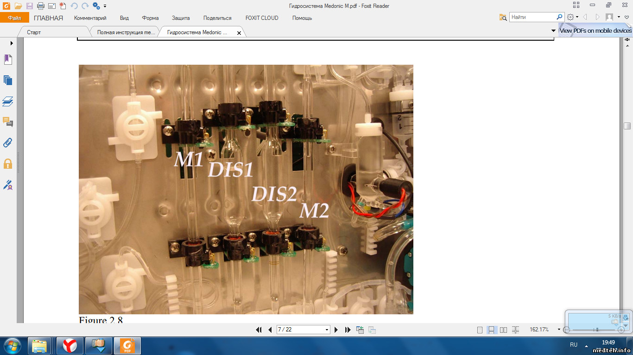Enable single page view mode
The image size is (633, 355).
click(480, 330)
